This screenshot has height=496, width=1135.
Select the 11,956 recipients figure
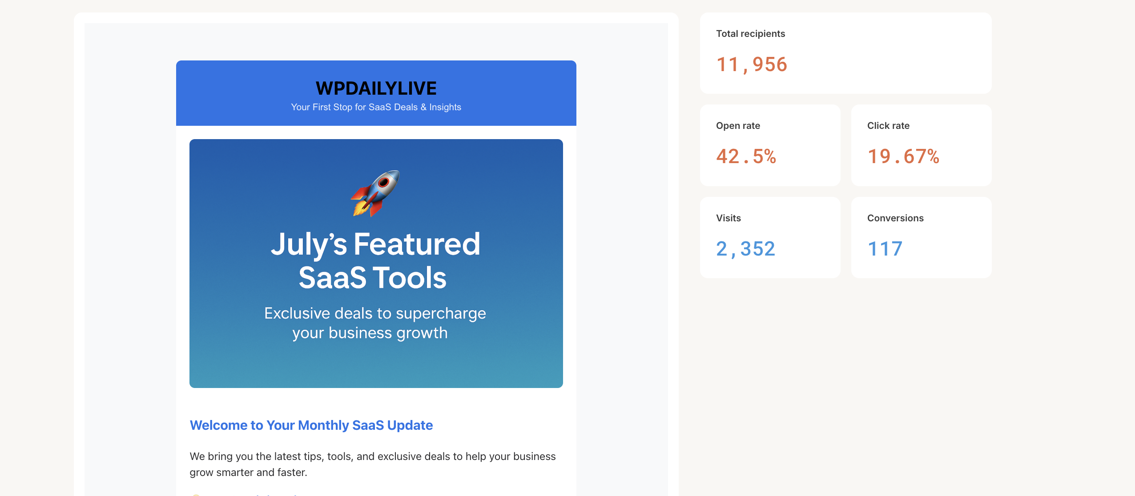(753, 64)
